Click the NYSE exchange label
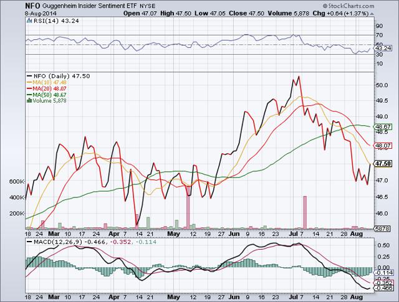Viewport: 399px width, 302px height. tap(148, 6)
